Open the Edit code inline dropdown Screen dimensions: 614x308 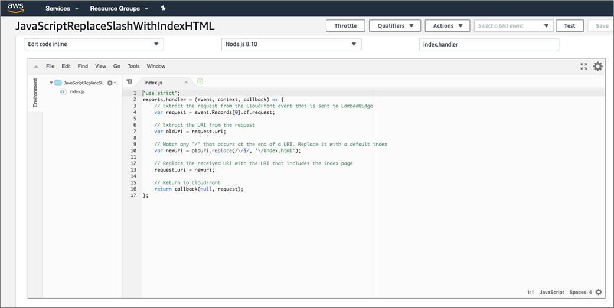click(x=94, y=44)
